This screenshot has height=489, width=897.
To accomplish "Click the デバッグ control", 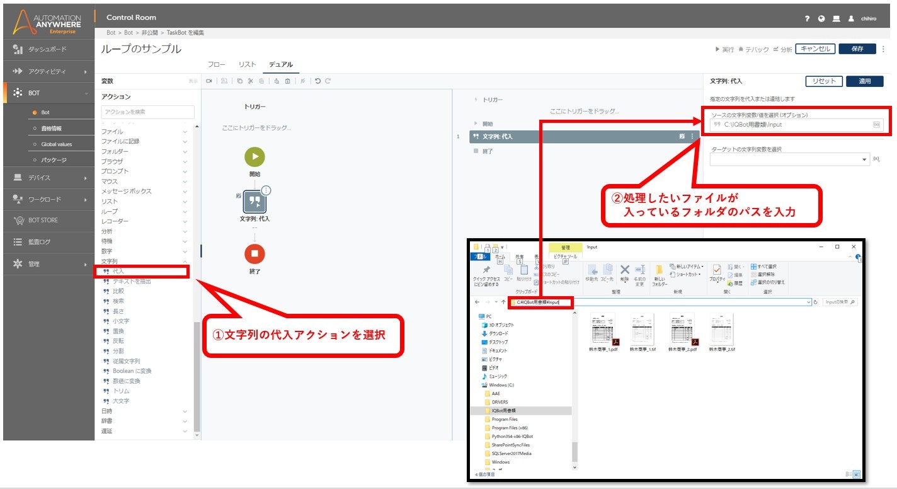I will click(x=753, y=49).
